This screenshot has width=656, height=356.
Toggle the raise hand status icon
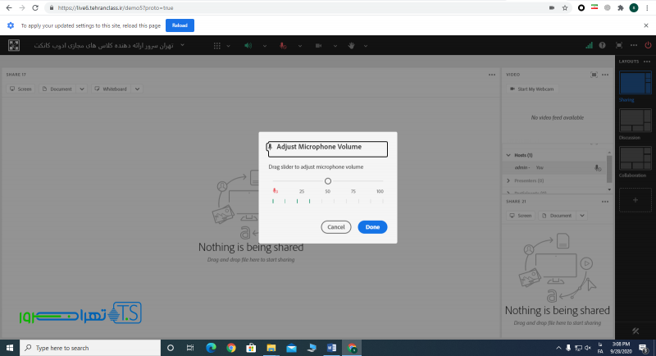pyautogui.click(x=352, y=45)
